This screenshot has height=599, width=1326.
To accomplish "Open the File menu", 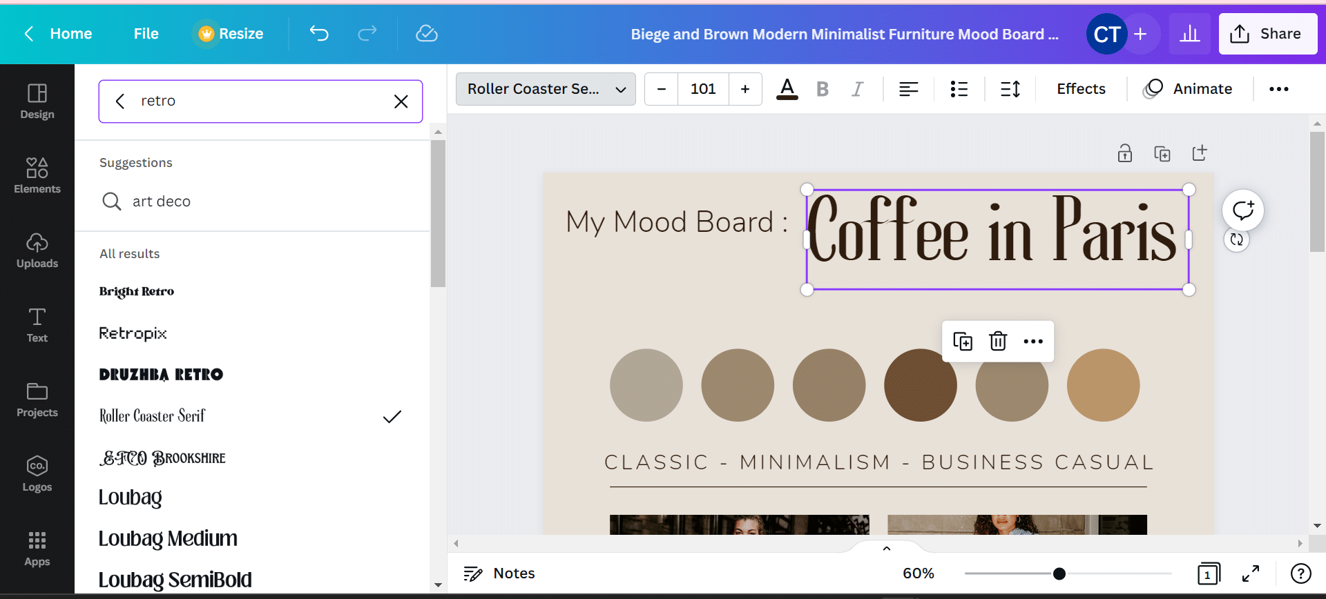I will coord(146,33).
